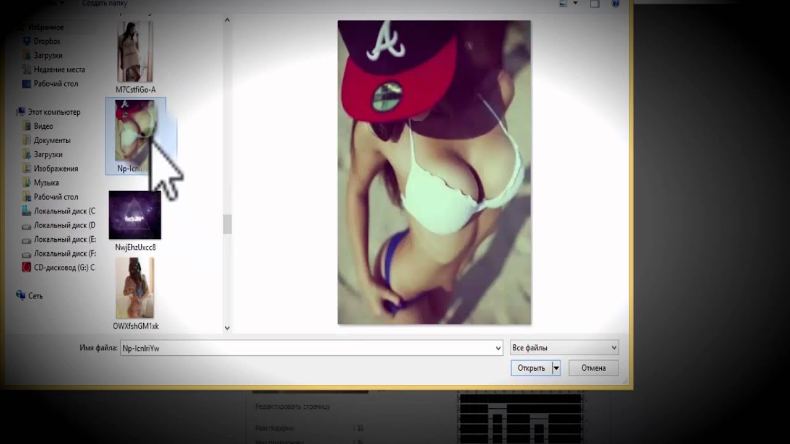Click the Музыка folder icon

[27, 183]
